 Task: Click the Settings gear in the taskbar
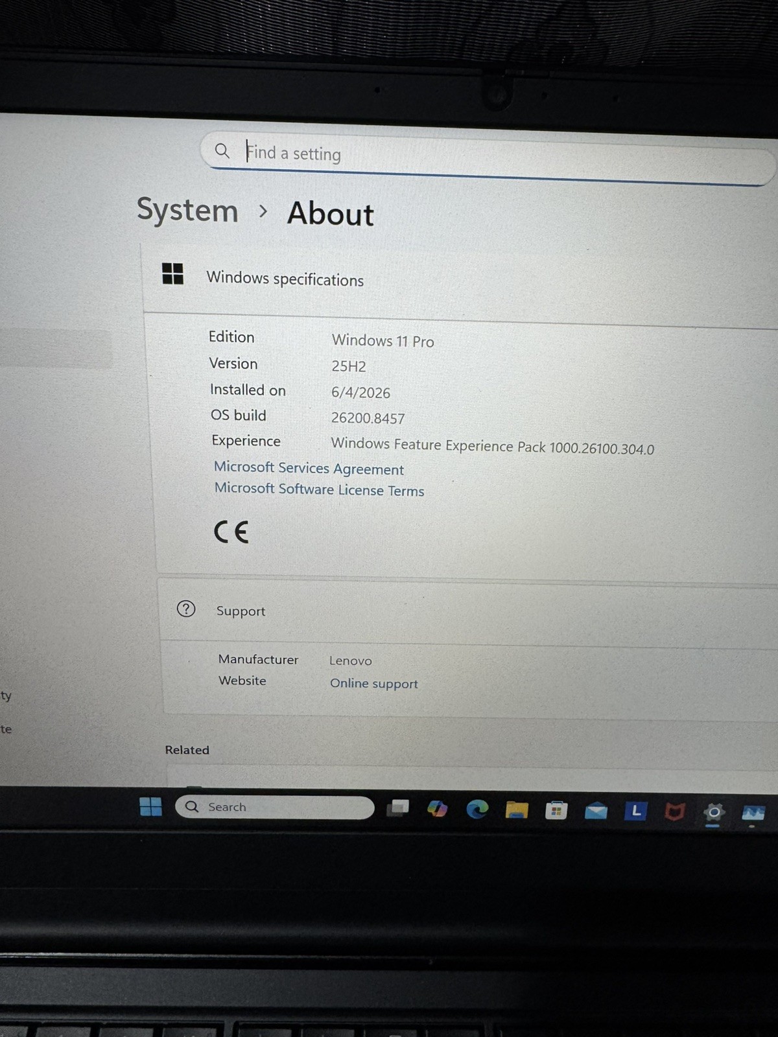713,812
